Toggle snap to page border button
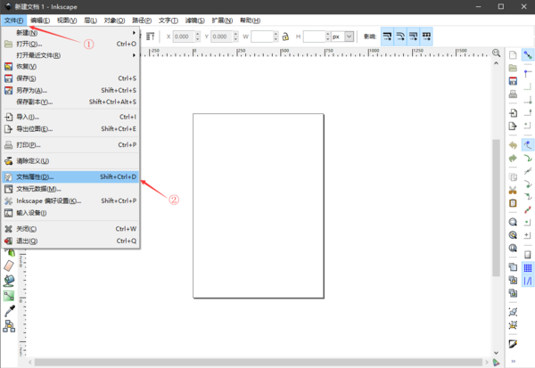535x368 pixels. [x=528, y=255]
